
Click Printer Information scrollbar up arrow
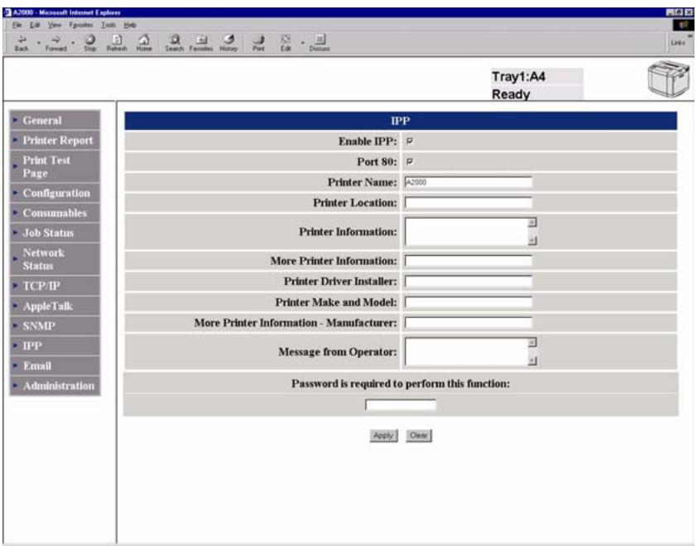[532, 222]
